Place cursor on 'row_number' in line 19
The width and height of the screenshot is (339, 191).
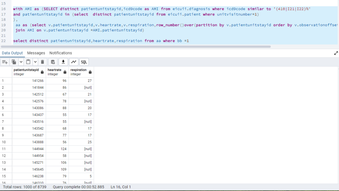click(168, 25)
